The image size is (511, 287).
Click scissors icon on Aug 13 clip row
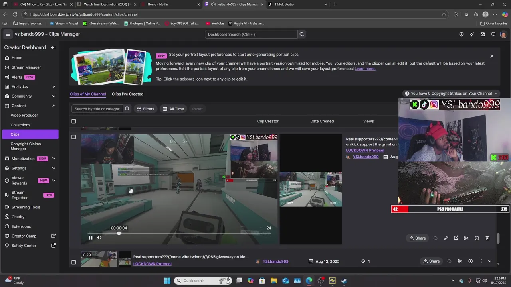pyautogui.click(x=460, y=261)
